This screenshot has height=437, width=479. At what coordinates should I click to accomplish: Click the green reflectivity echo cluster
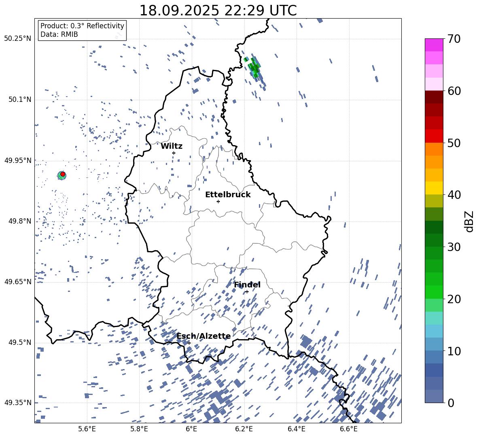tap(254, 67)
